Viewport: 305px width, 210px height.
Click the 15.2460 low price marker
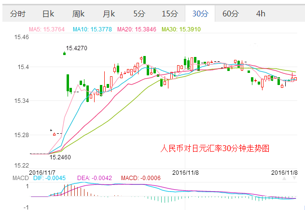(x=60, y=157)
